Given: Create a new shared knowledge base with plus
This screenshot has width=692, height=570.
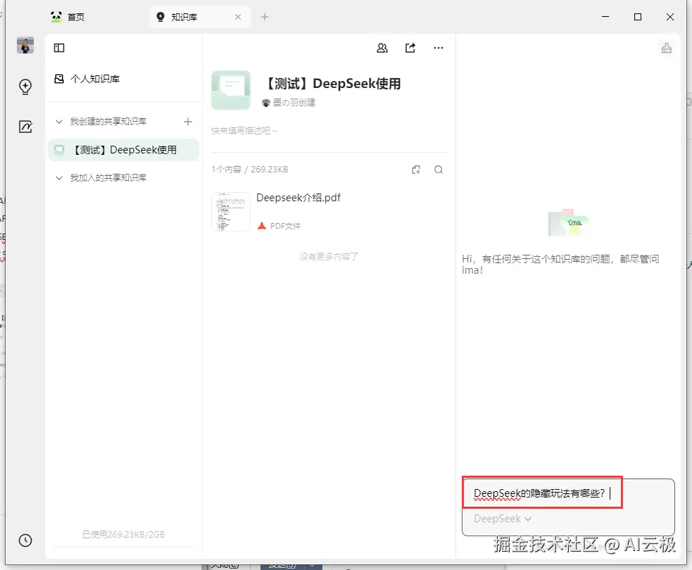Looking at the screenshot, I should [188, 121].
